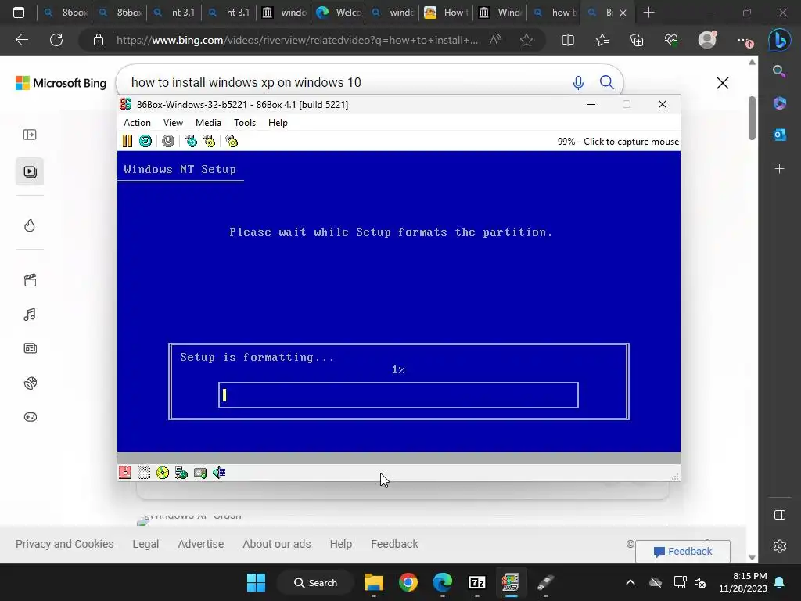Open Edge split screen view
The image size is (801, 601).
[x=568, y=40]
